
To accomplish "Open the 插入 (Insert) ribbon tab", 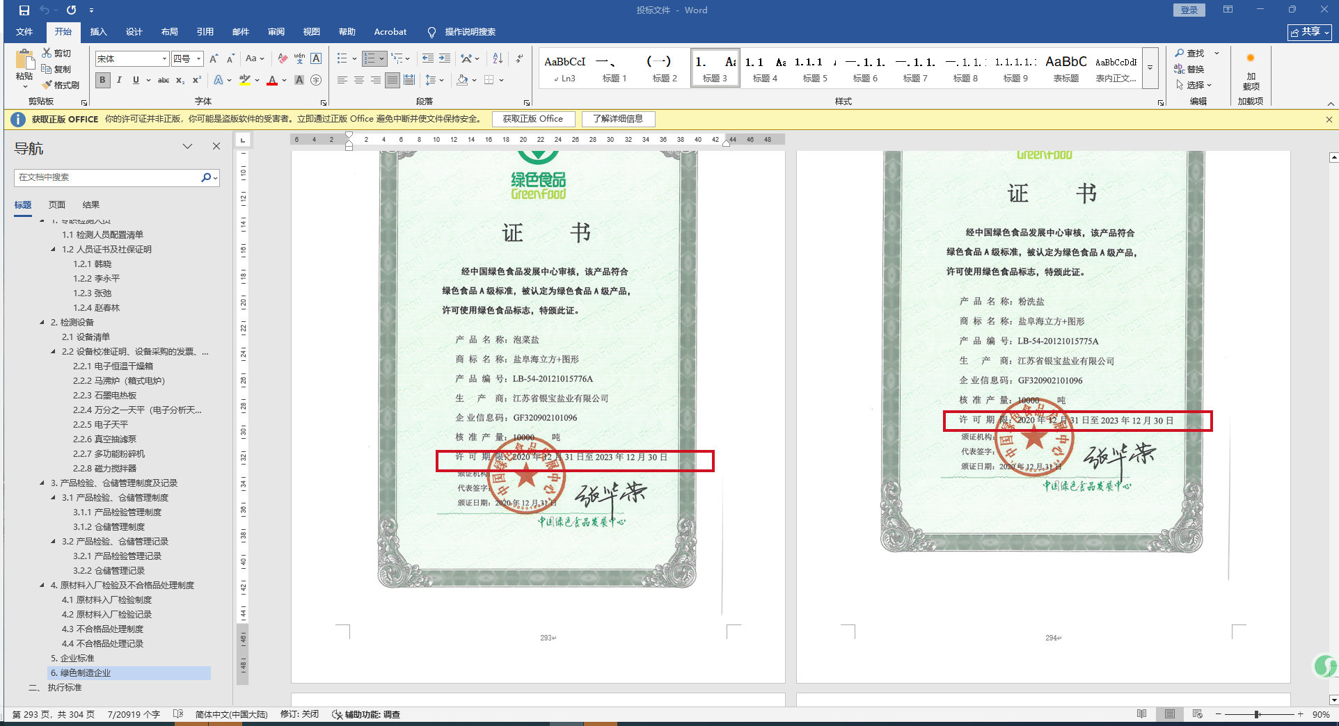I will point(98,32).
